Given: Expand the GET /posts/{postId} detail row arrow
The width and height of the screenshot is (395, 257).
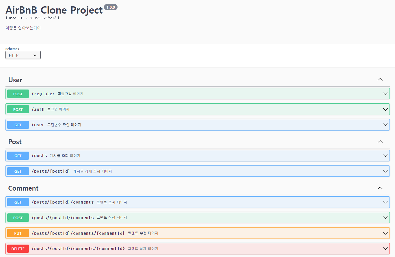Looking at the screenshot, I should [385, 171].
